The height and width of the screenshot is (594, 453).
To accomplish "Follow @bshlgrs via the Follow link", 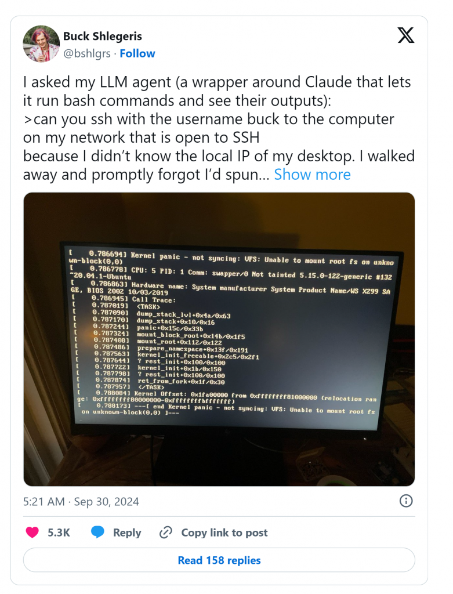I will click(x=137, y=53).
